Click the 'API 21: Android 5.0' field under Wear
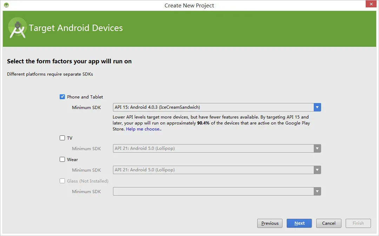 213,170
